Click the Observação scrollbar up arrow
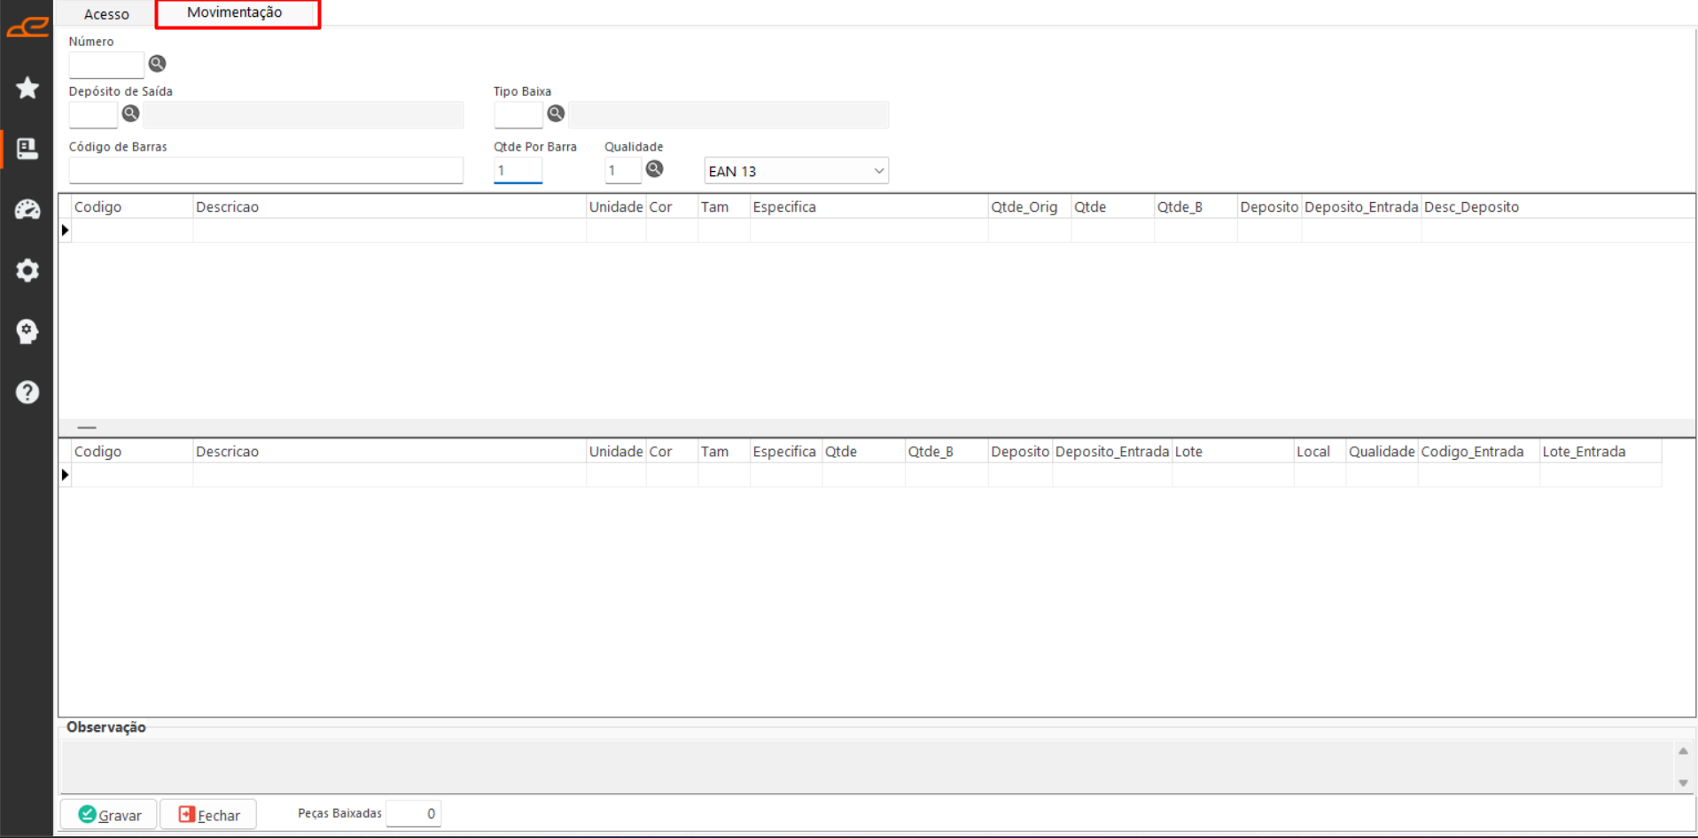 coord(1682,751)
